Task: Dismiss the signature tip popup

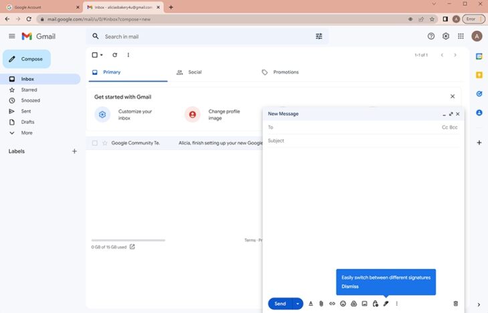Action: (350, 286)
